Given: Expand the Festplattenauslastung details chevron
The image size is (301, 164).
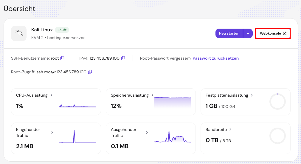Looking at the screenshot, I should click(252, 95).
